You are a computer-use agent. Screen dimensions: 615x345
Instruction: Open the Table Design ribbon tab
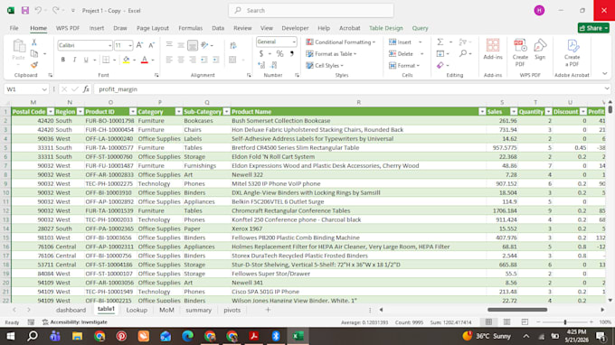pos(386,28)
